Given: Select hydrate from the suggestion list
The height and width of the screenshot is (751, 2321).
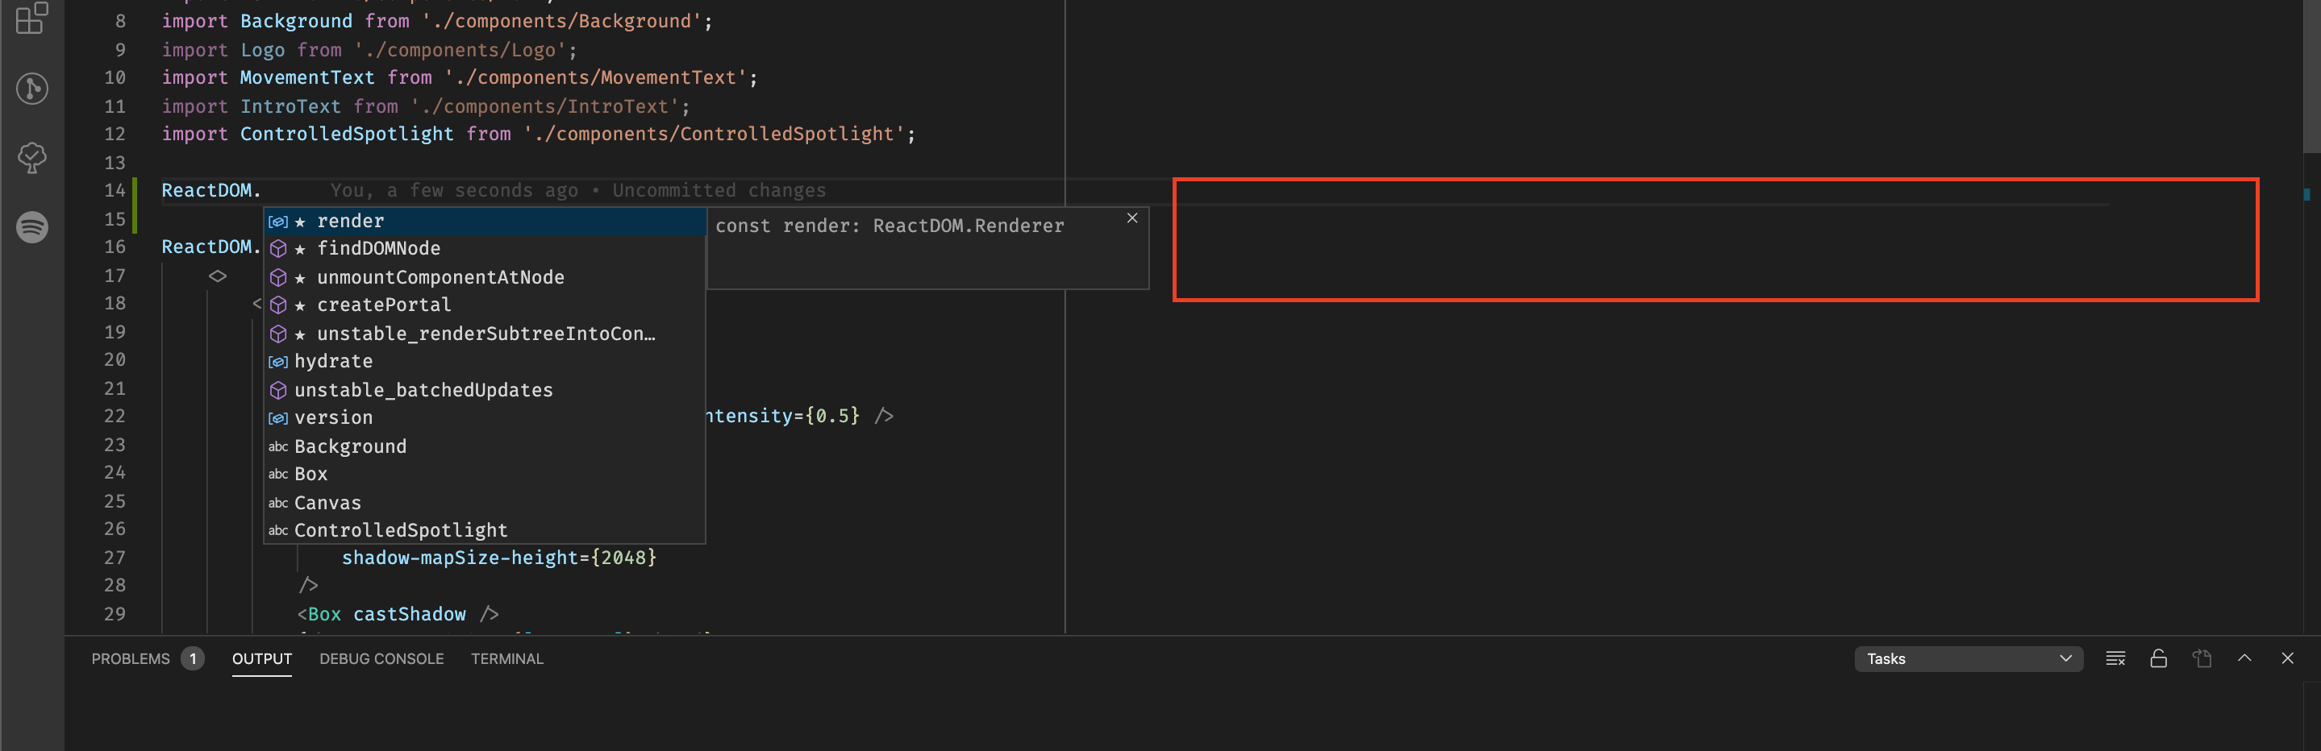Looking at the screenshot, I should 333,361.
